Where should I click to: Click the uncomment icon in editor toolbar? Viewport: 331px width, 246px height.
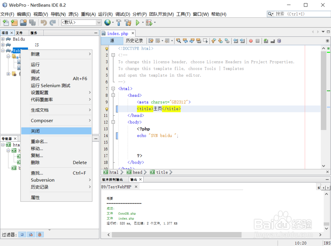(273, 41)
